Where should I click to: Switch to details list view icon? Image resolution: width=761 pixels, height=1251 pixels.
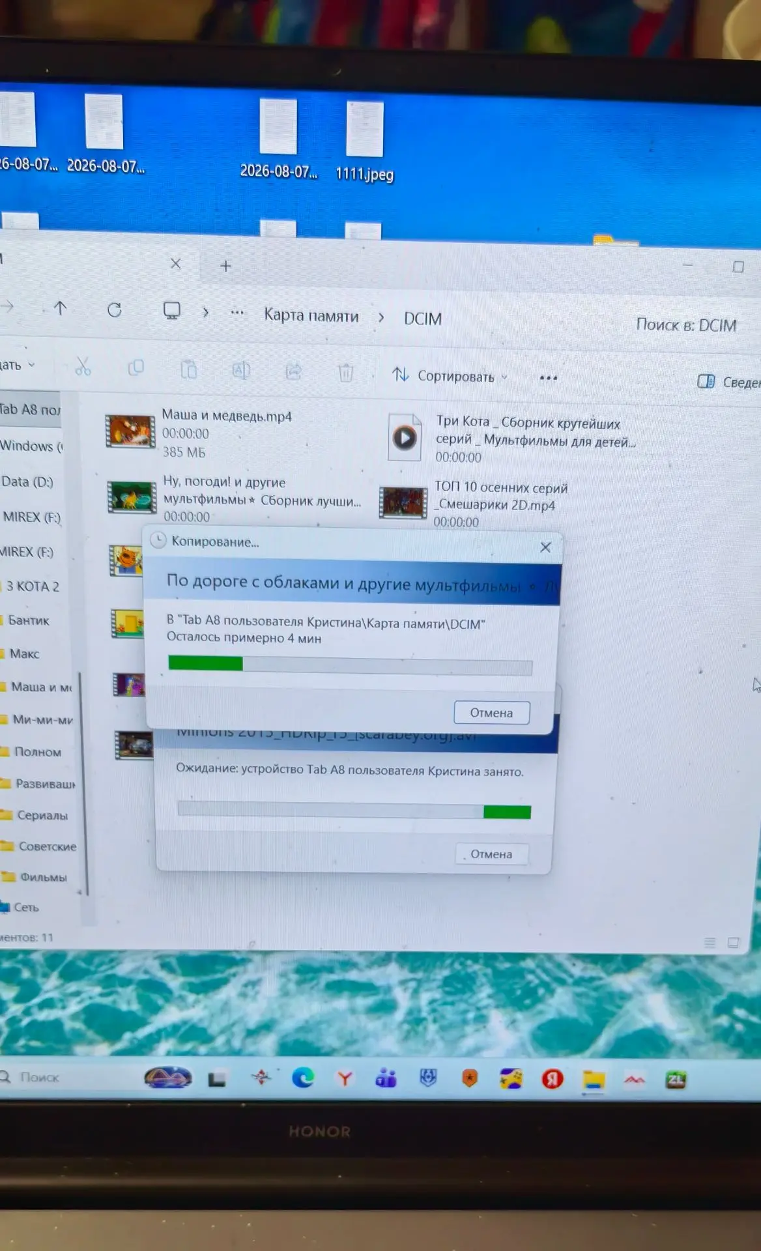click(710, 942)
